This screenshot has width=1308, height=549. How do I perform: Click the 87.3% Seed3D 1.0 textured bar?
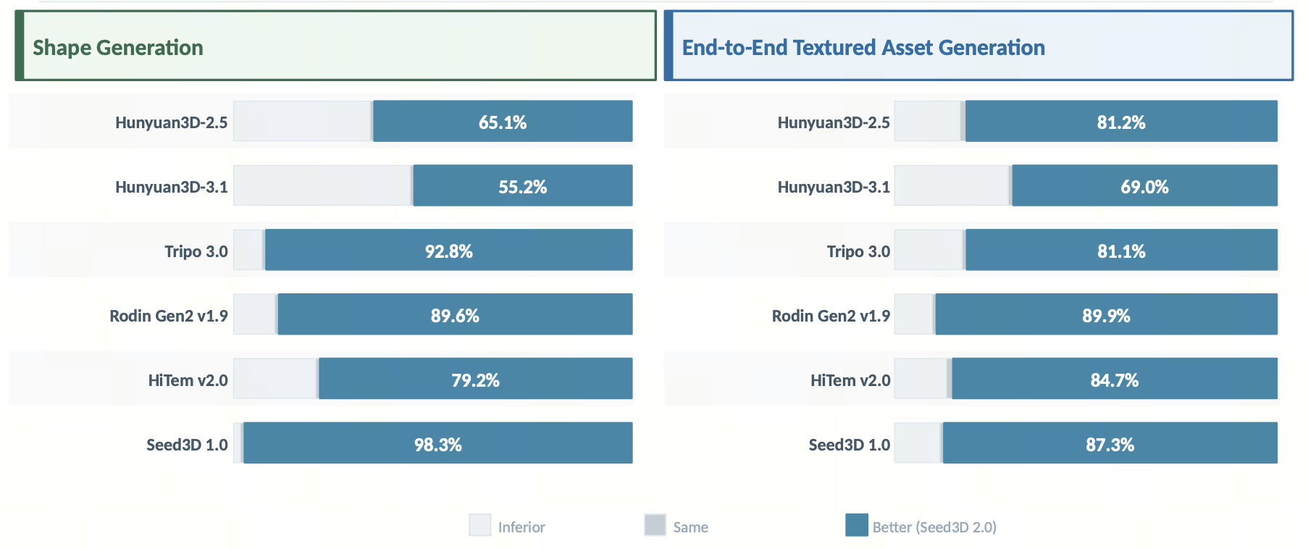(1110, 444)
